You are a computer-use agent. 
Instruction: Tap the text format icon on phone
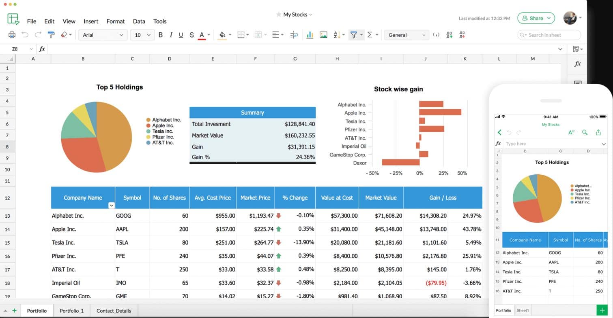[572, 132]
